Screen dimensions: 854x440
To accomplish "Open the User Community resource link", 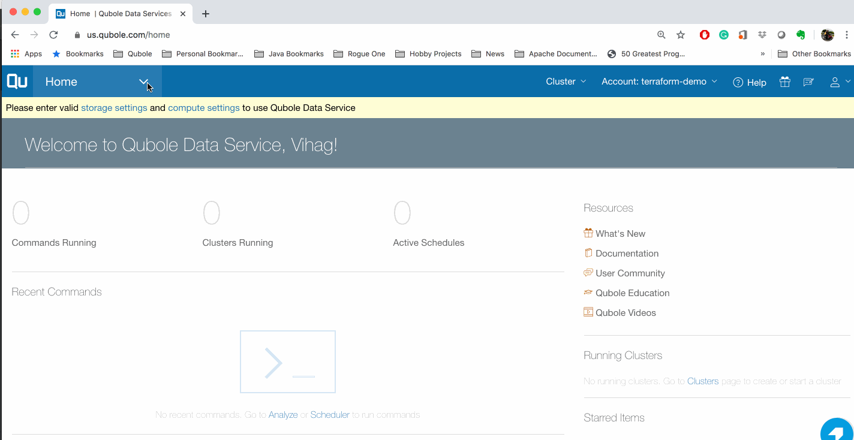I will [x=630, y=273].
